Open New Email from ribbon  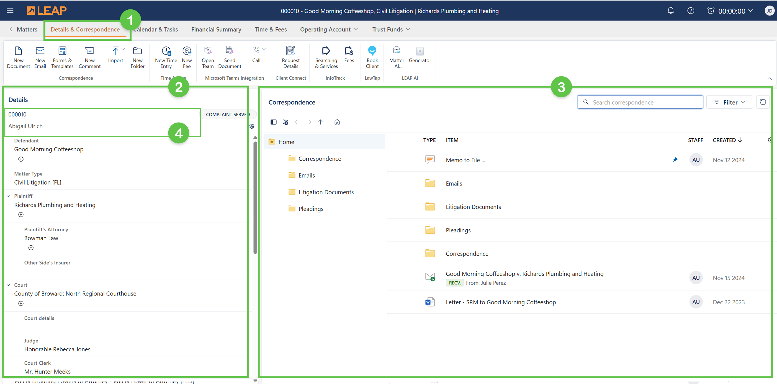pos(40,51)
